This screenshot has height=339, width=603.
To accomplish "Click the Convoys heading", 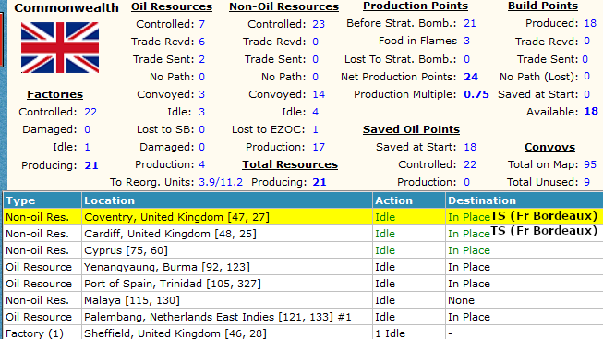I will (549, 147).
